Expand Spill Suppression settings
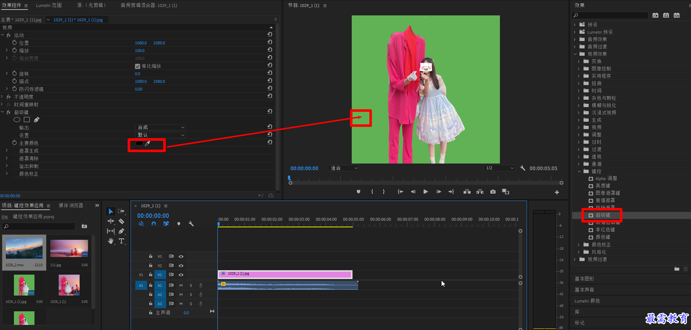This screenshot has height=330, width=691. point(7,166)
